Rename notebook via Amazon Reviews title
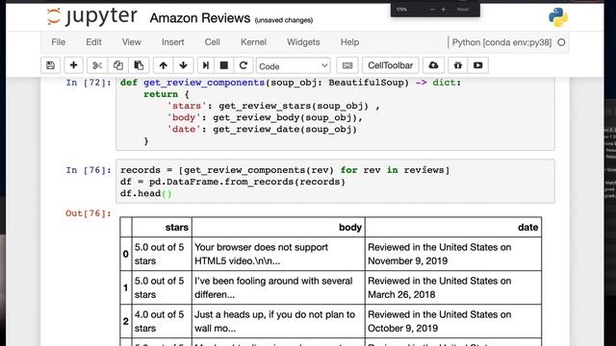Screen dimensions: 616x346 click(200, 18)
